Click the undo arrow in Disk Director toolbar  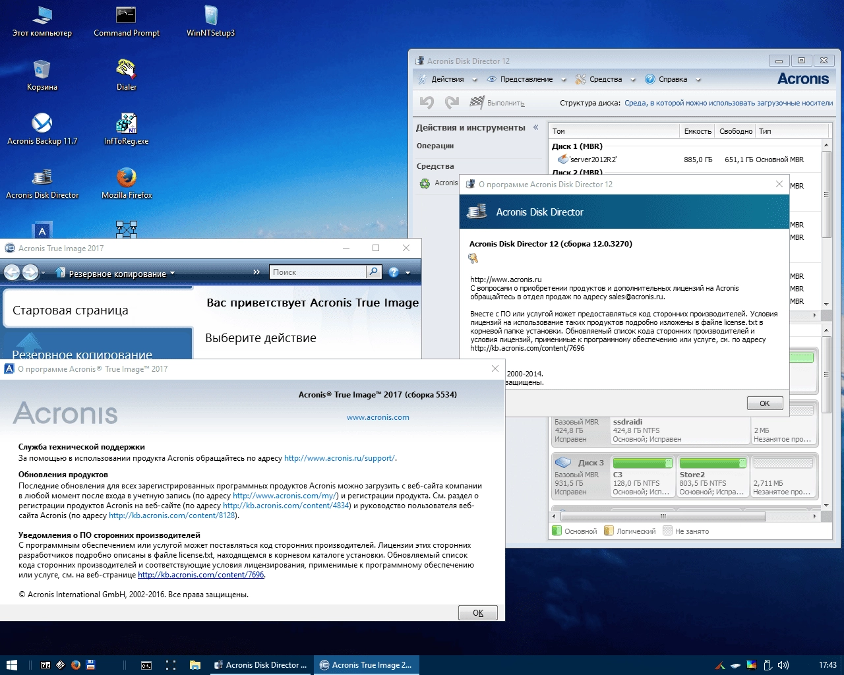click(x=427, y=102)
